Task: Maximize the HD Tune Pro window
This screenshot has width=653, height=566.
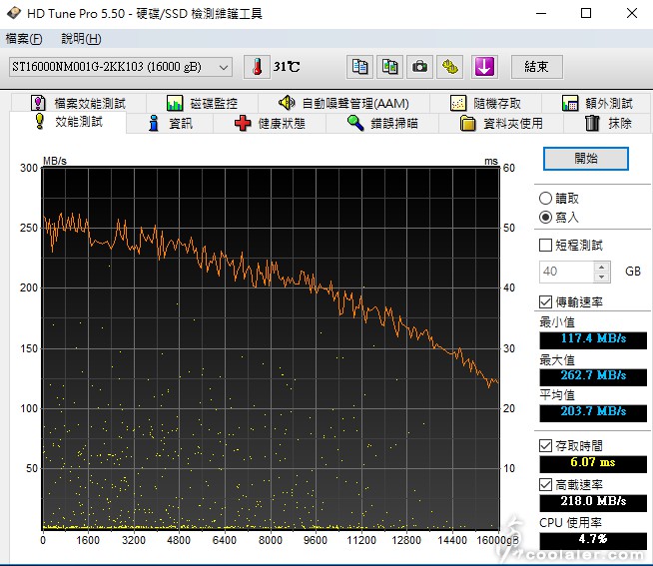Action: click(586, 13)
